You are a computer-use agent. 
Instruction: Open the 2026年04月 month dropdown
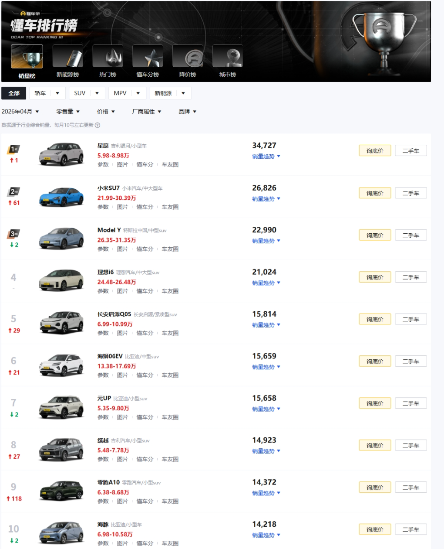(20, 112)
